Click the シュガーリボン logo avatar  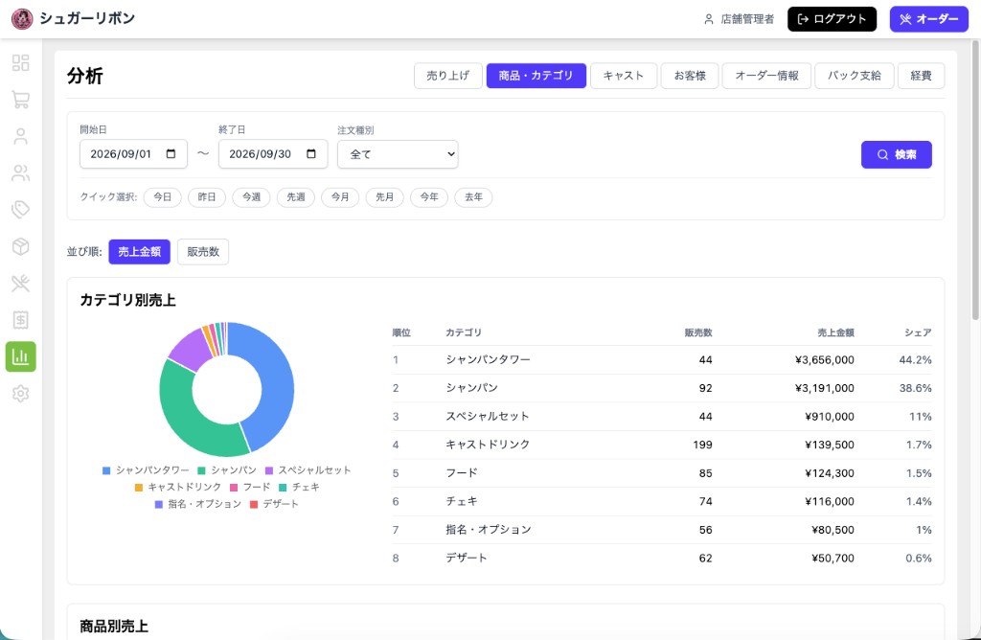(x=22, y=19)
